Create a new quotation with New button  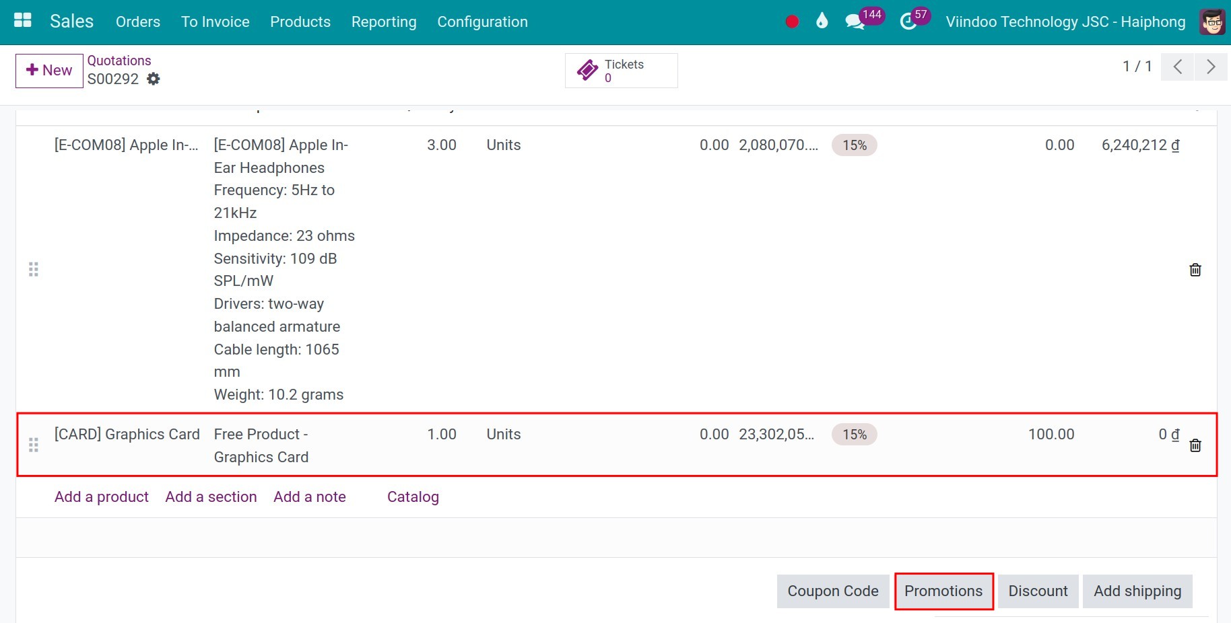tap(49, 71)
